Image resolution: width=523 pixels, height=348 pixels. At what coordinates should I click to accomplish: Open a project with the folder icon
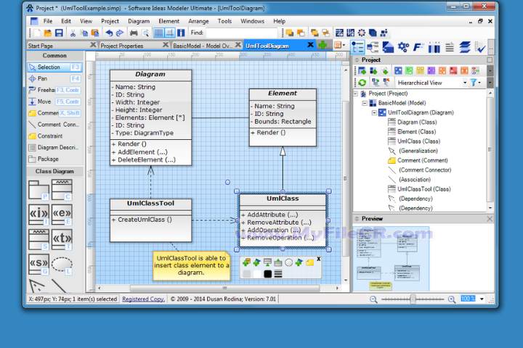(48, 33)
